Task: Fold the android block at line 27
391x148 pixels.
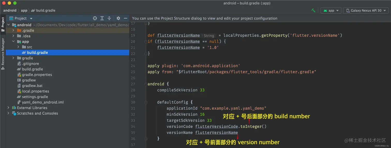Action: [x=146, y=84]
